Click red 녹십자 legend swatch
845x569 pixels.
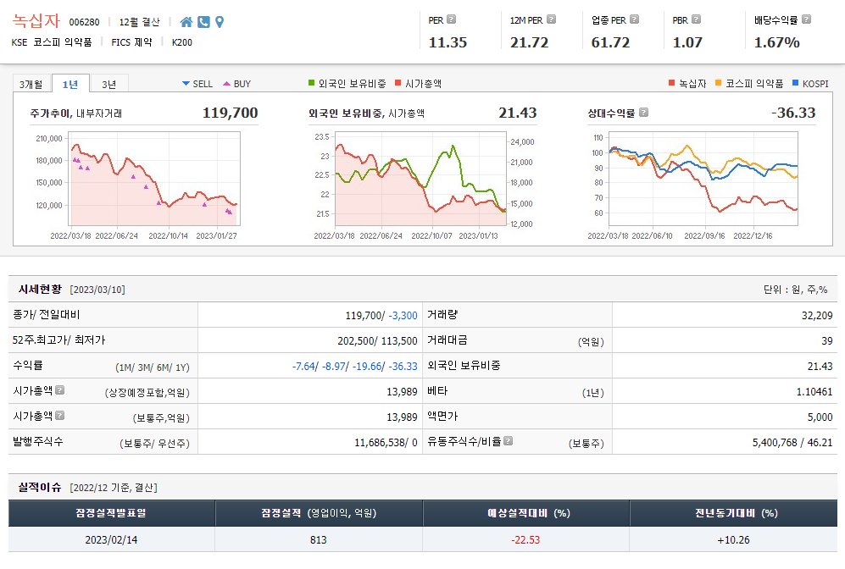(671, 82)
